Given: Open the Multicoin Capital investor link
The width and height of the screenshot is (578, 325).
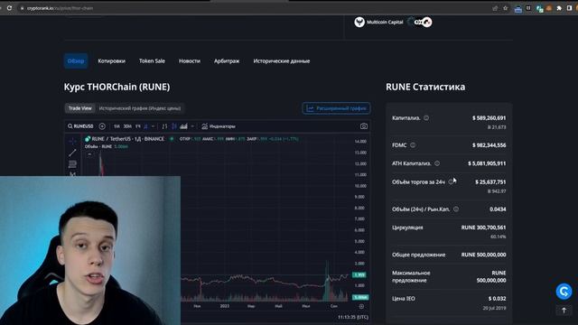Looking at the screenshot, I should click(x=378, y=22).
